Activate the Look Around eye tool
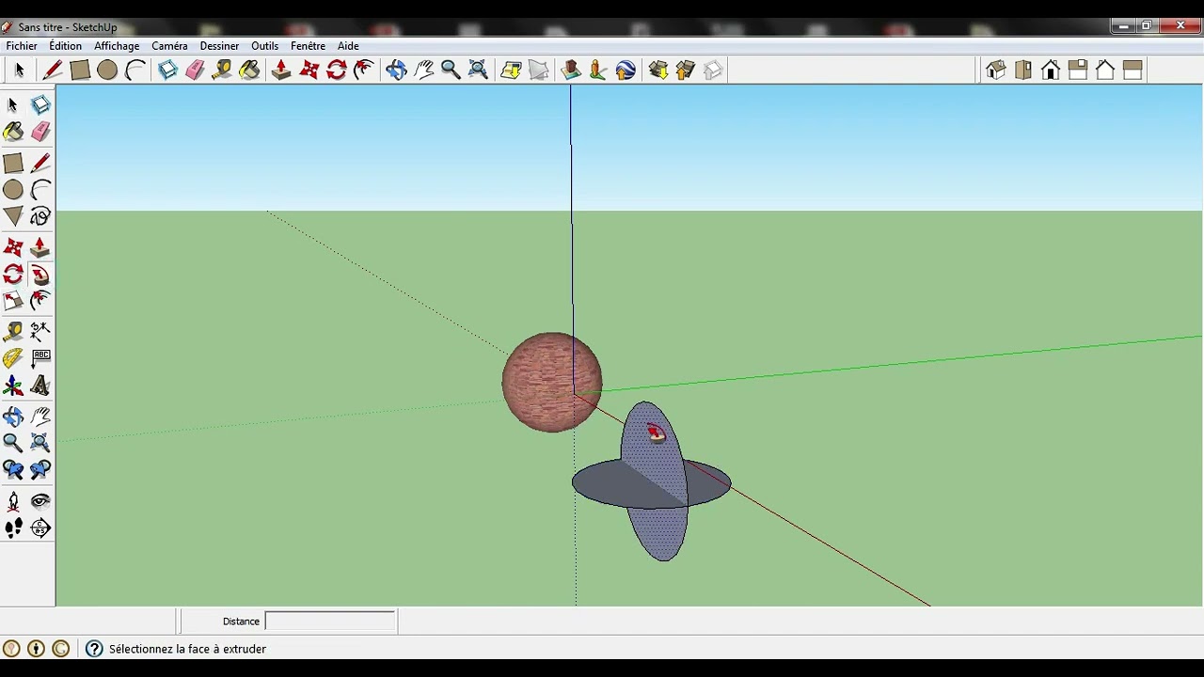The width and height of the screenshot is (1204, 677). [x=40, y=501]
